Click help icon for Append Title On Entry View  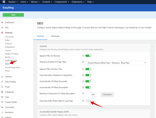83,69
